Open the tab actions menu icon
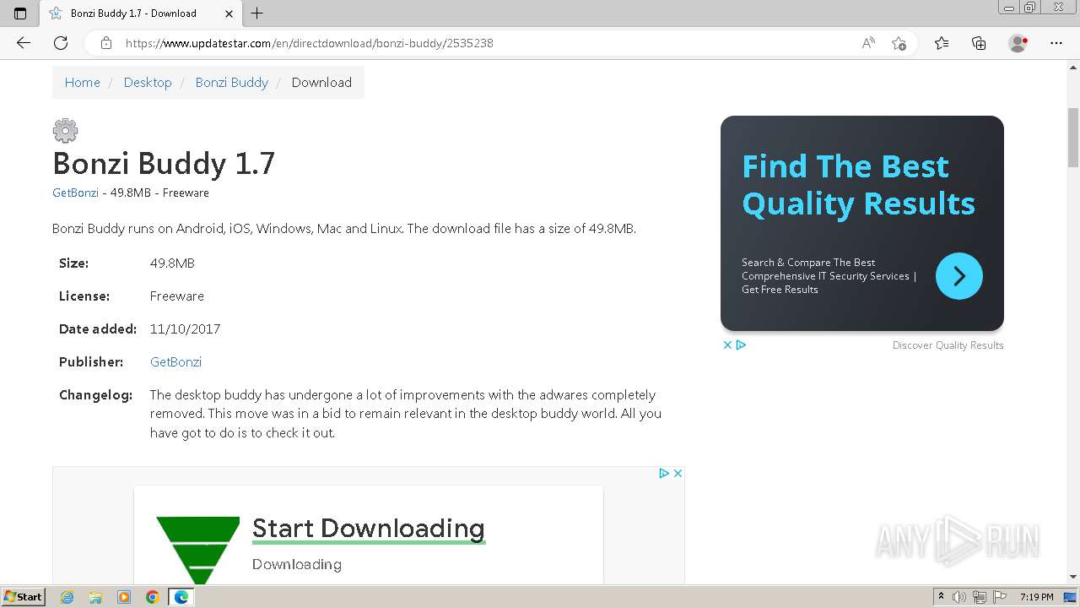 (x=20, y=13)
